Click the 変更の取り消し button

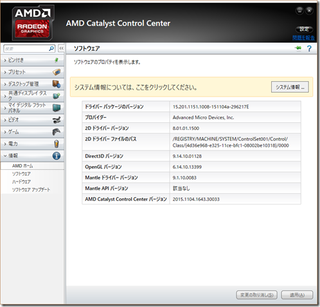pyautogui.click(x=257, y=295)
